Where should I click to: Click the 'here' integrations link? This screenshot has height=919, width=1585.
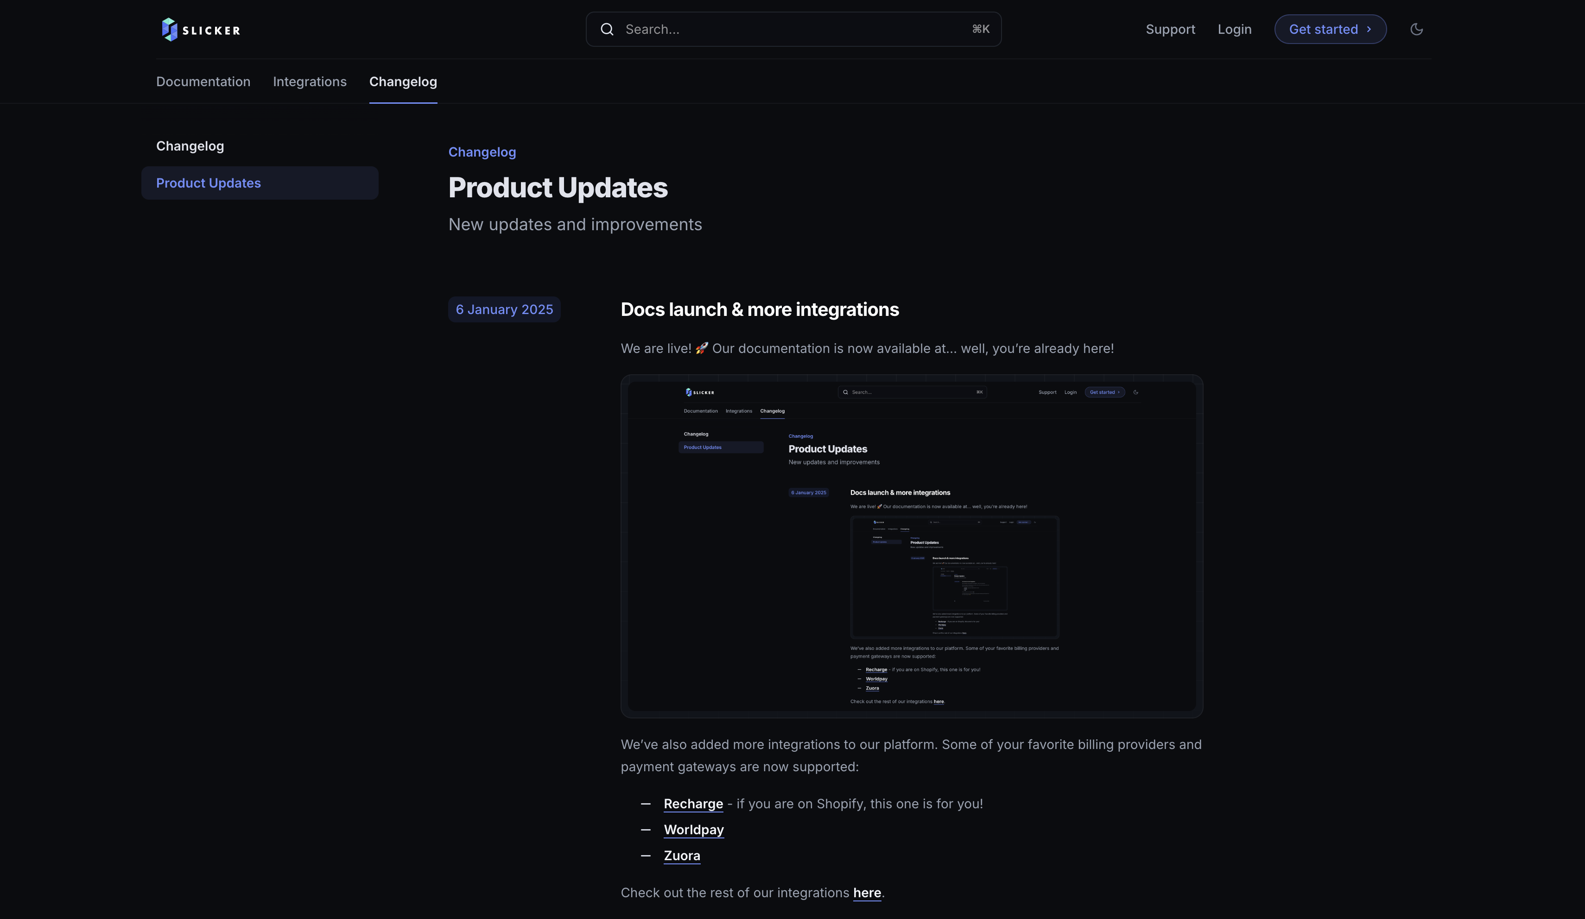(x=867, y=893)
